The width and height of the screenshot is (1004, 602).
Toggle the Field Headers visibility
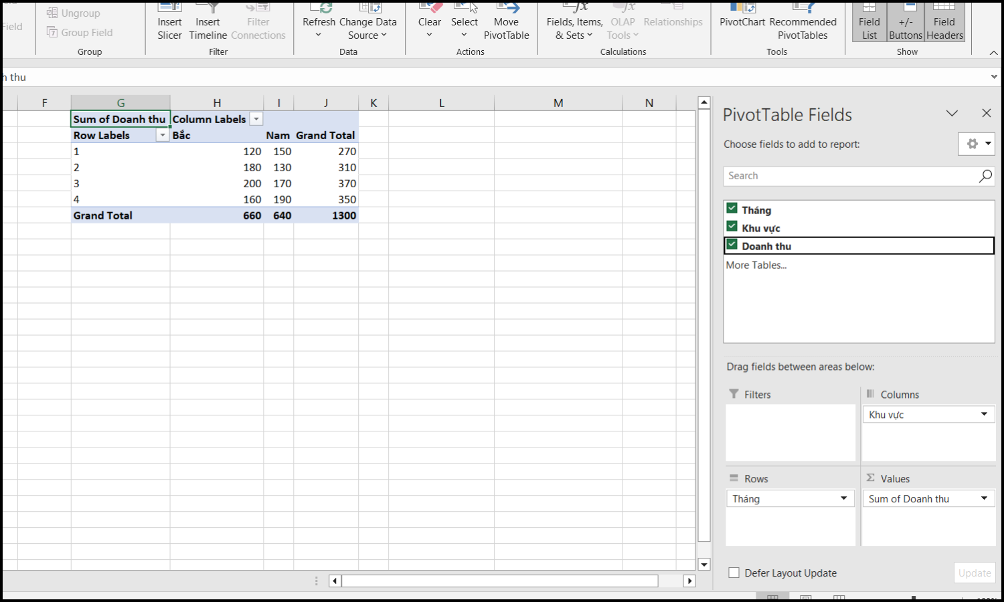click(x=944, y=21)
